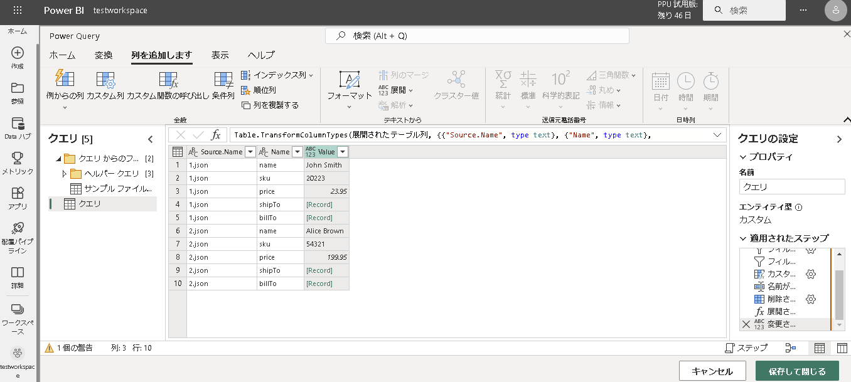The height and width of the screenshot is (382, 851).
Task: Open メトリック (Metrics) trophy icon
Action: (x=18, y=162)
